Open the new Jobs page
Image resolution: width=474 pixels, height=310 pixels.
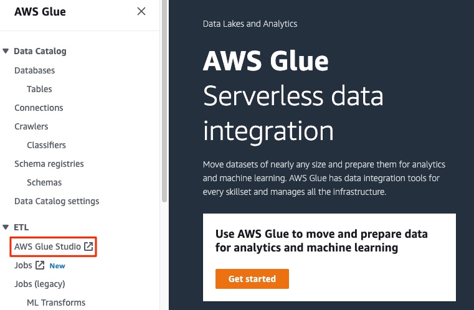point(23,265)
